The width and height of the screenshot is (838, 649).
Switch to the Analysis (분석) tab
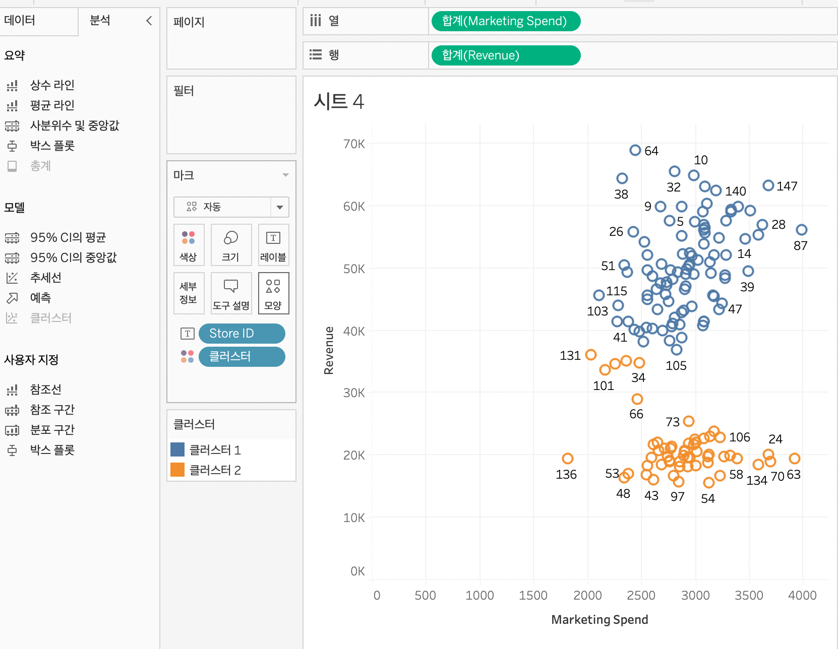point(100,21)
